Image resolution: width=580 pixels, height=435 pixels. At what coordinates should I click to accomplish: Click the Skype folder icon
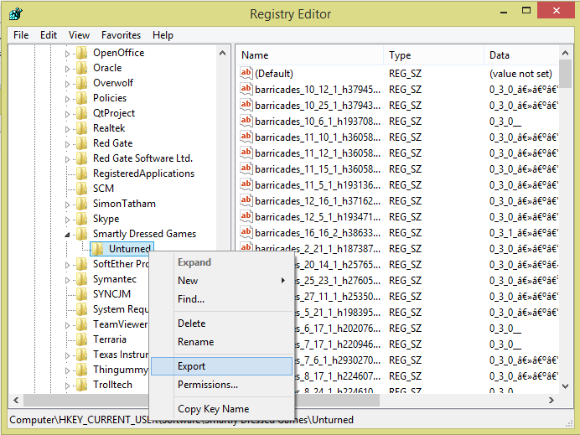pyautogui.click(x=82, y=219)
